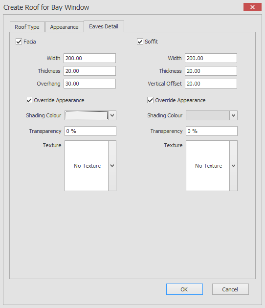Click the Facia Overhang input field
This screenshot has width=265, height=308.
coord(89,84)
